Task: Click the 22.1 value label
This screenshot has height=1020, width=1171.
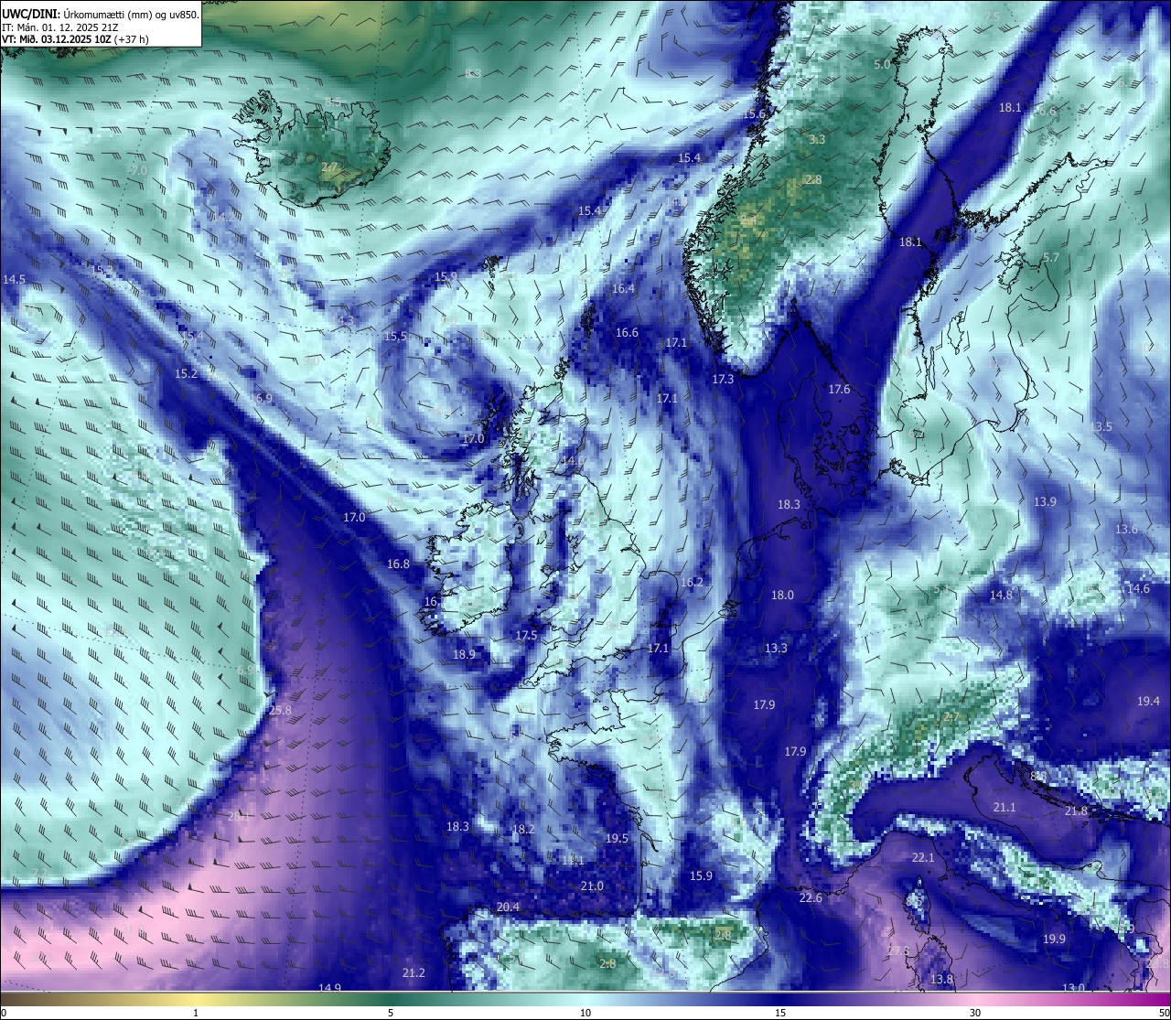Action: click(923, 857)
